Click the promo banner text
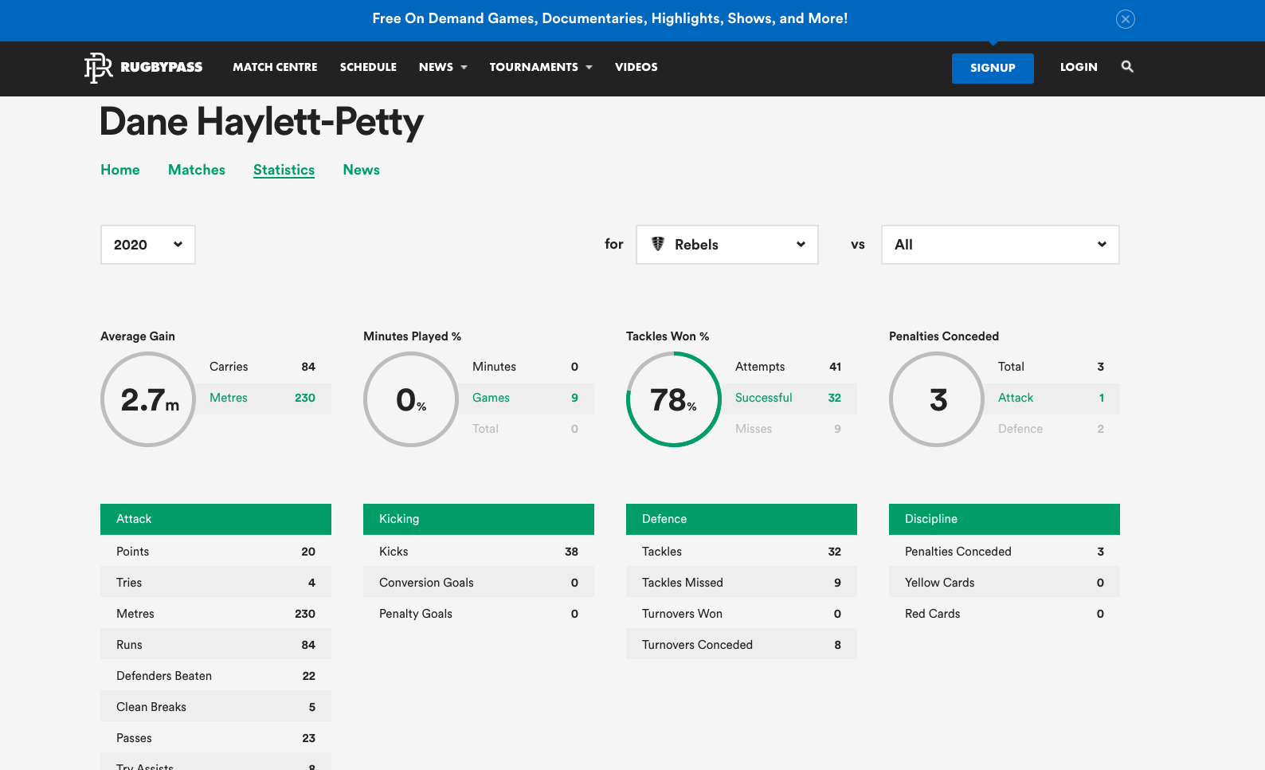Screen dimensions: 1265x770 610,18
